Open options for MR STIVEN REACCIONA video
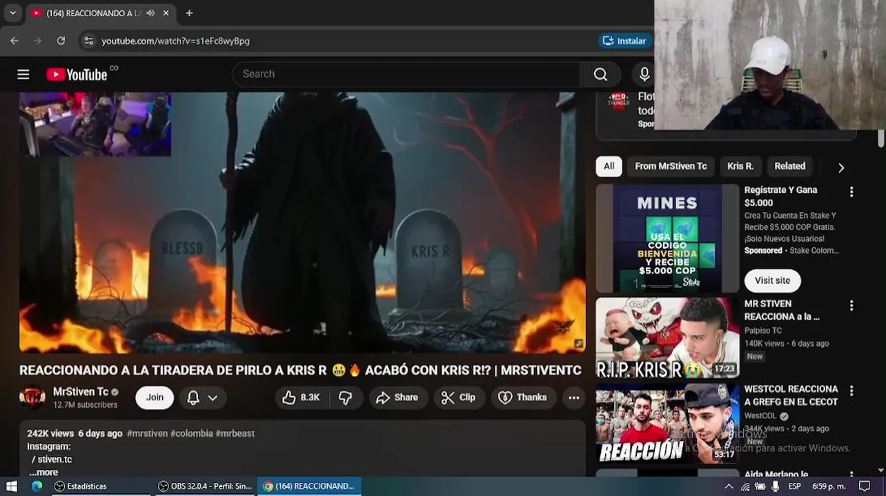 (851, 306)
